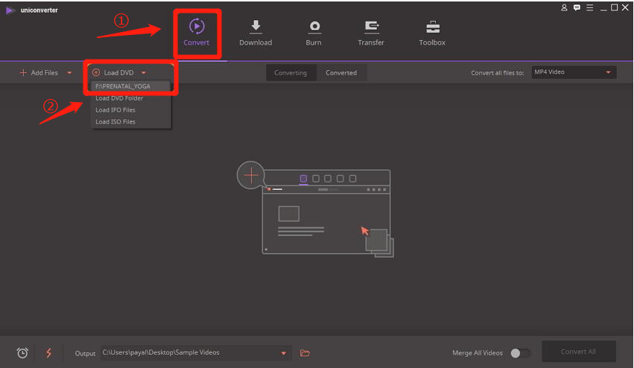
Task: Select F:\PRENATAL_YOGA from the menu
Action: 130,86
